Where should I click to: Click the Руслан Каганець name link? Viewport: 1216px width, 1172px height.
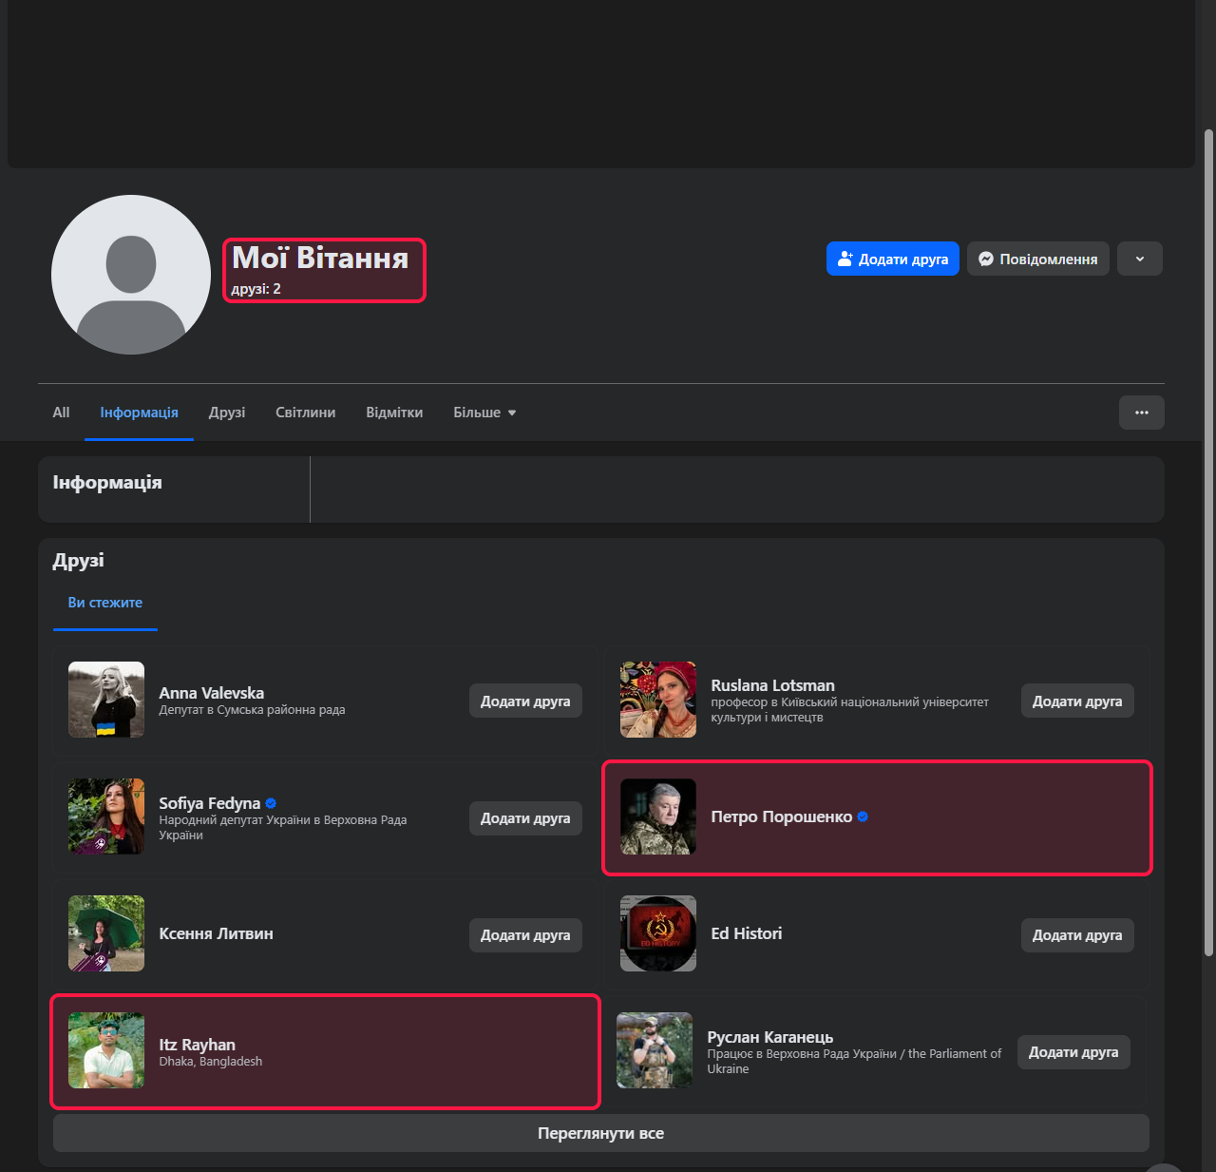point(770,1037)
